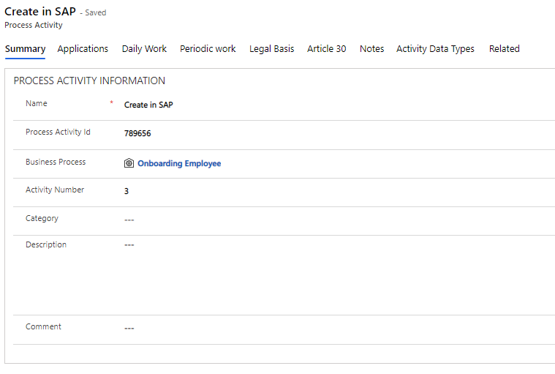
Task: Switch to the Summary tab
Action: point(25,49)
